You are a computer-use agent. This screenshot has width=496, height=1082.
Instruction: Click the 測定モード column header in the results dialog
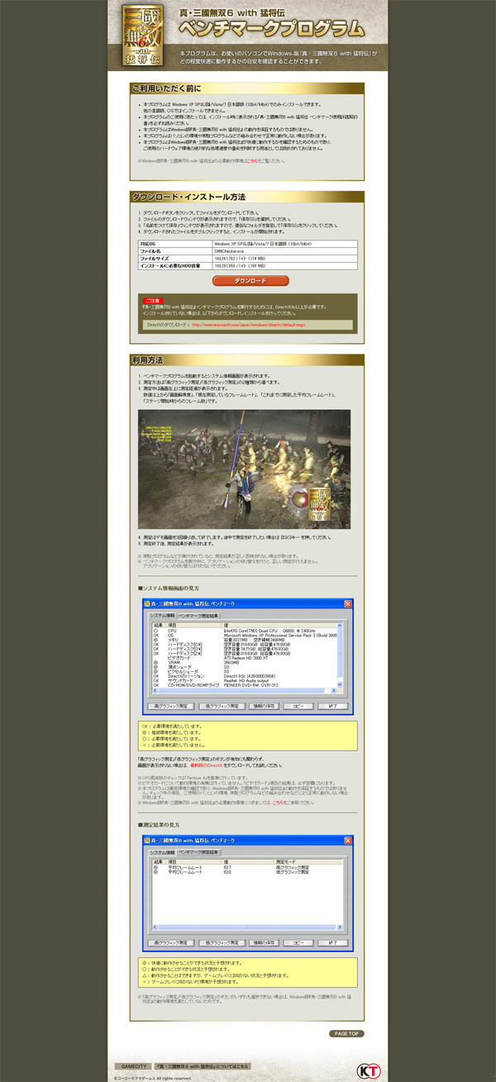(x=309, y=861)
